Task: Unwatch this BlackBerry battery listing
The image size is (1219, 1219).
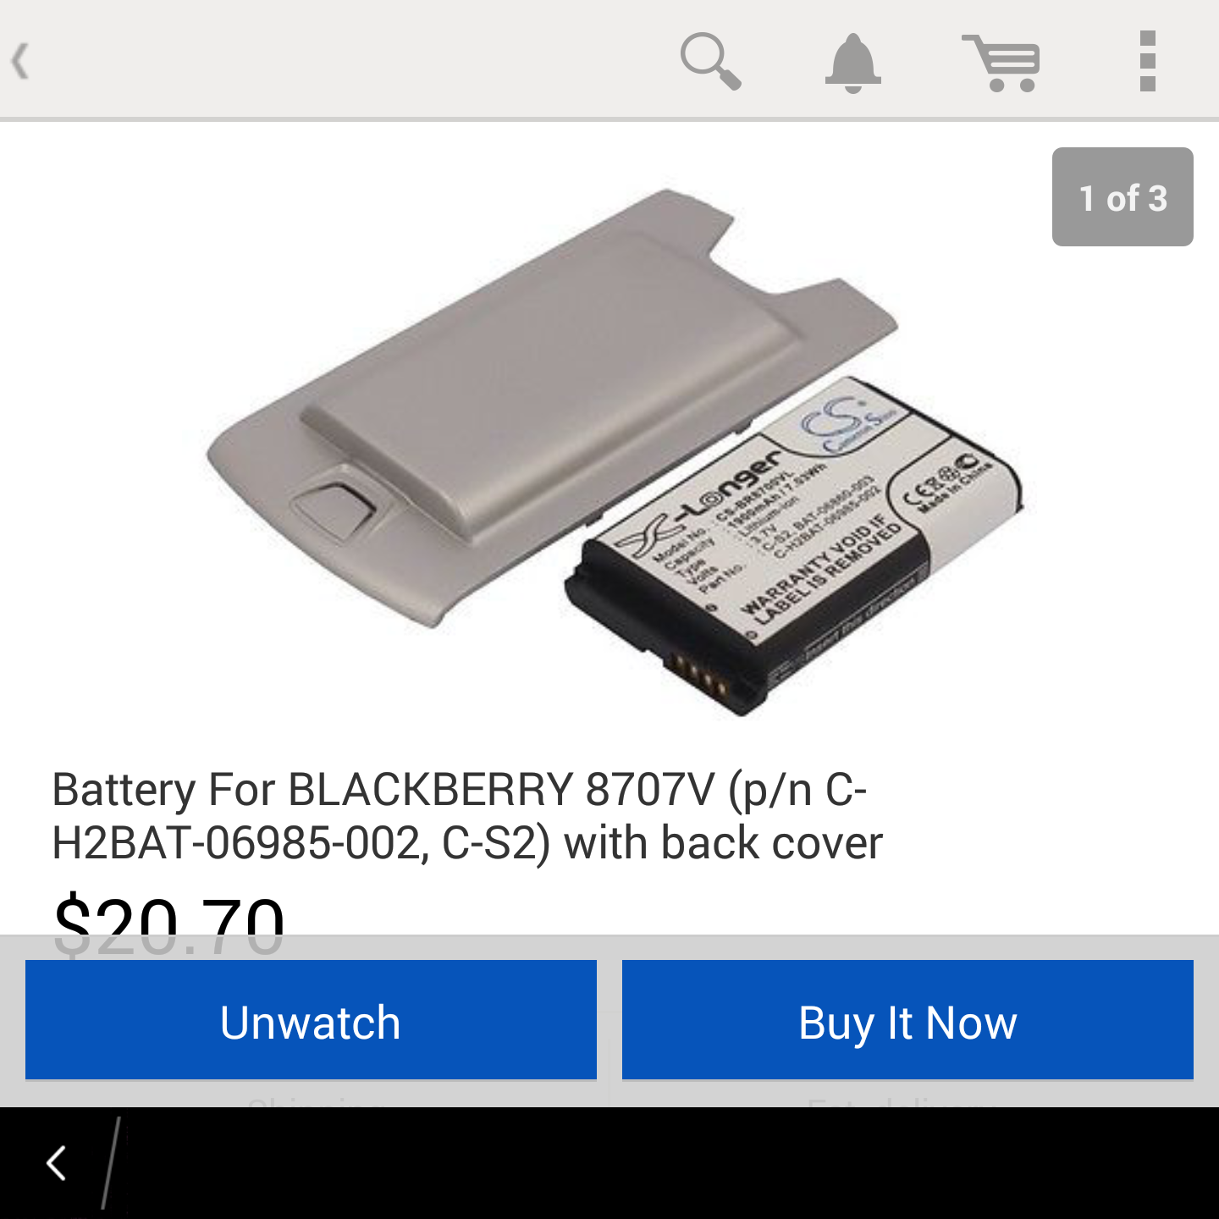Action: [x=311, y=1020]
